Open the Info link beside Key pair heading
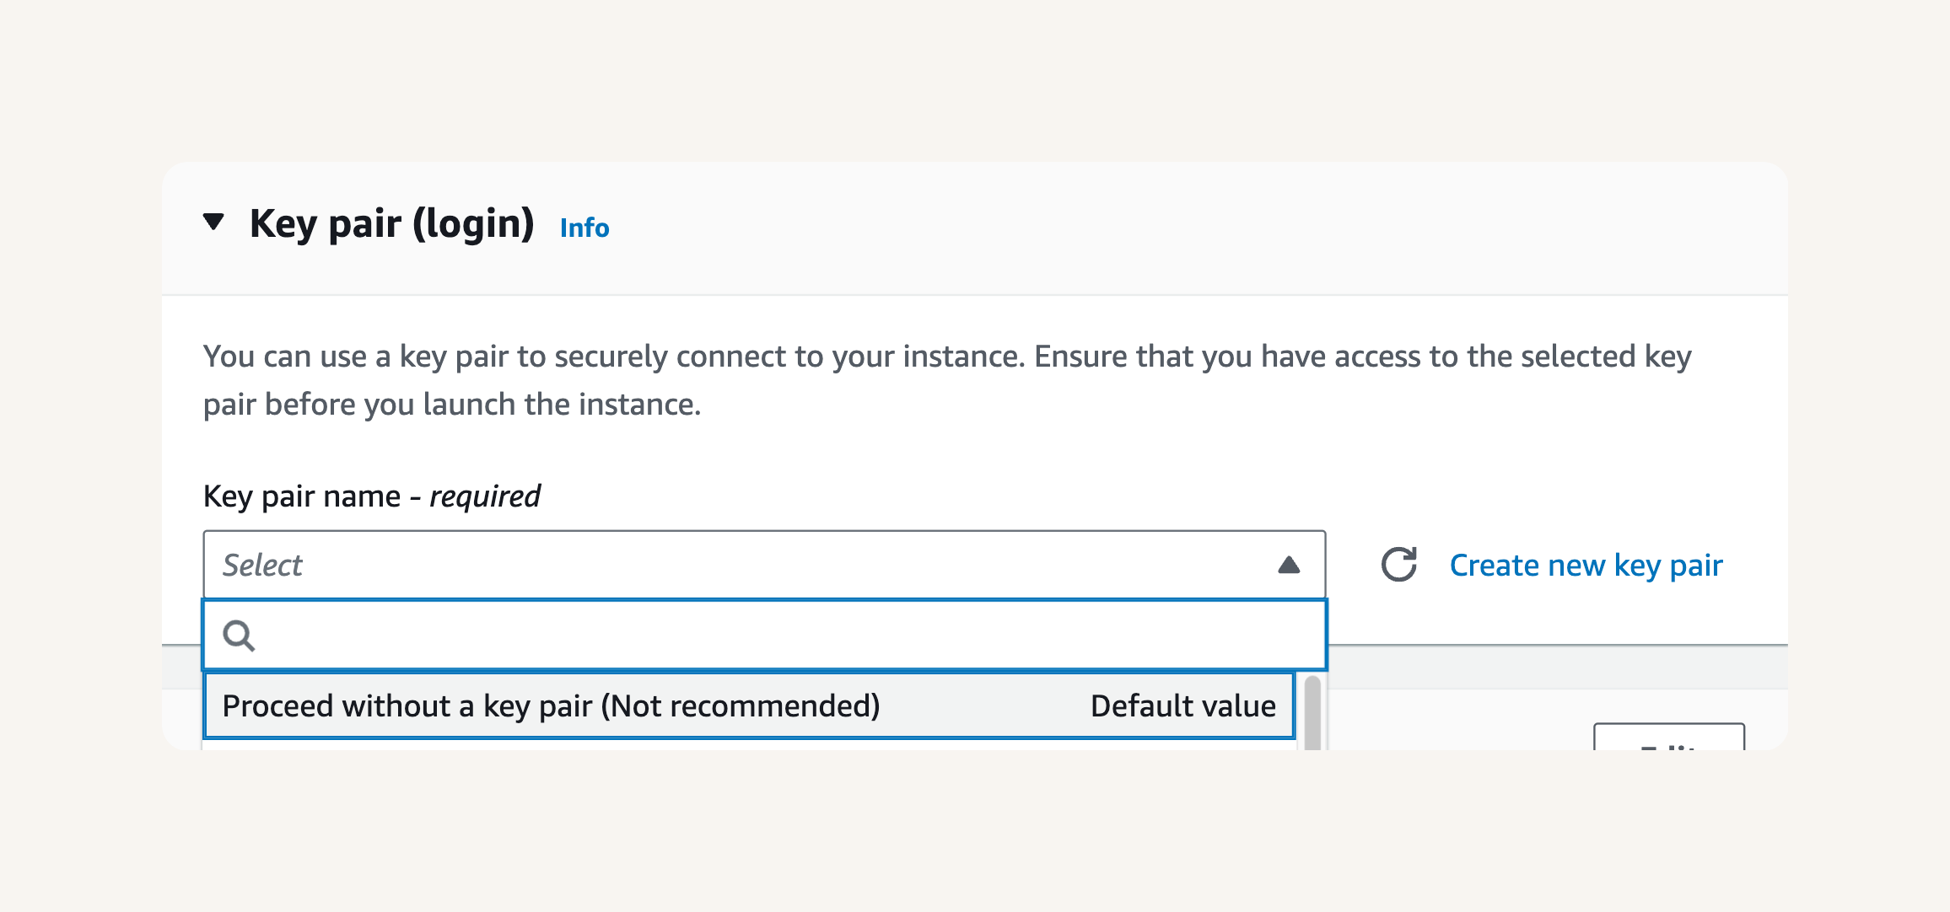This screenshot has height=912, width=1950. (x=584, y=228)
